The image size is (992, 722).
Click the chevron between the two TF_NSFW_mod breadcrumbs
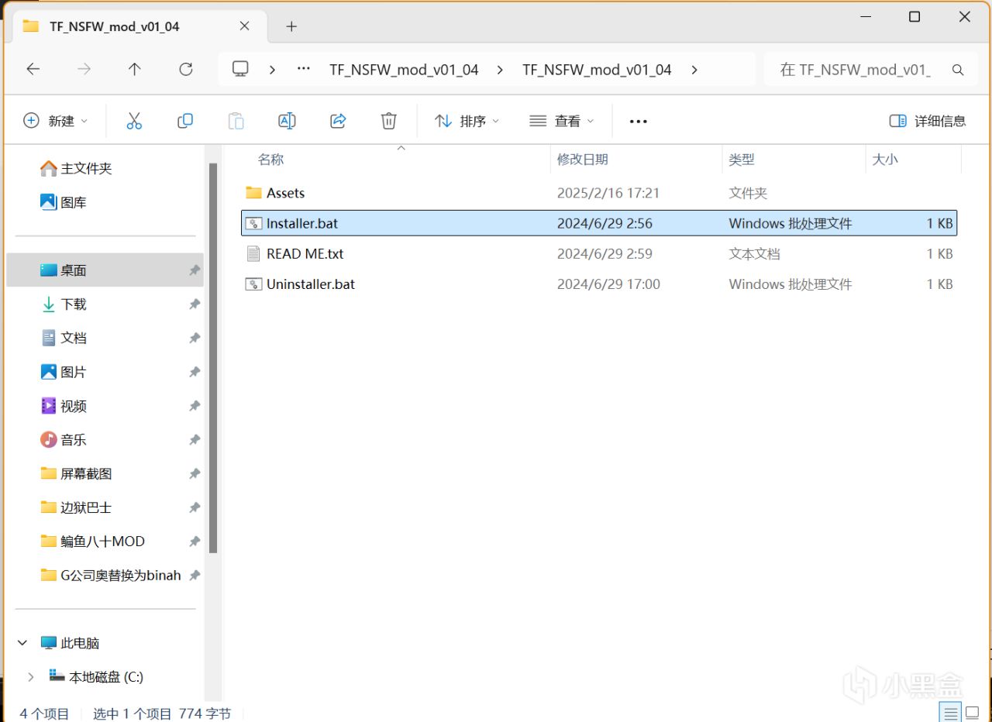click(x=500, y=69)
